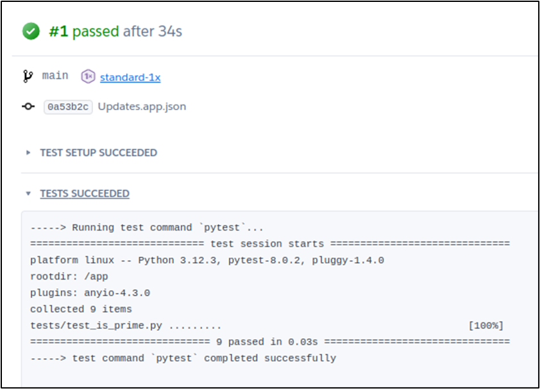Click the commit node icon
This screenshot has width=540, height=389.
click(x=28, y=106)
